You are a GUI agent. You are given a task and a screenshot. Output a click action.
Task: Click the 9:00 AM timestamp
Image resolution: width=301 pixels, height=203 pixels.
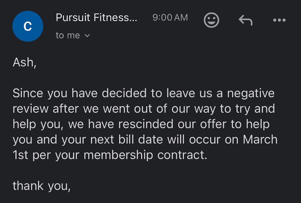(x=170, y=18)
